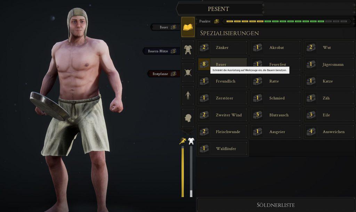Click the yellow running speed icon
Screen dimensions: 356x212
(183, 141)
